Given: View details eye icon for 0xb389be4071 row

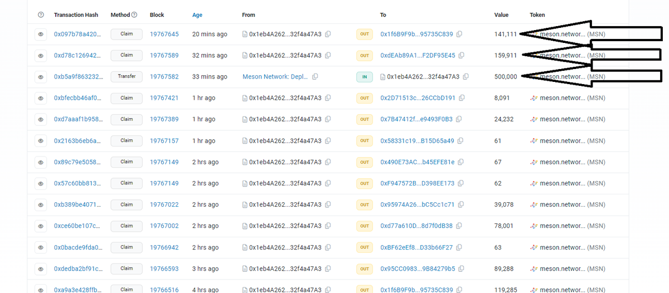Looking at the screenshot, I should (x=40, y=205).
